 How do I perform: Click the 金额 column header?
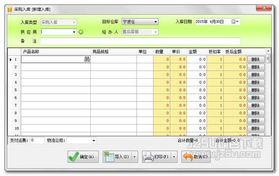pyautogui.click(x=197, y=52)
